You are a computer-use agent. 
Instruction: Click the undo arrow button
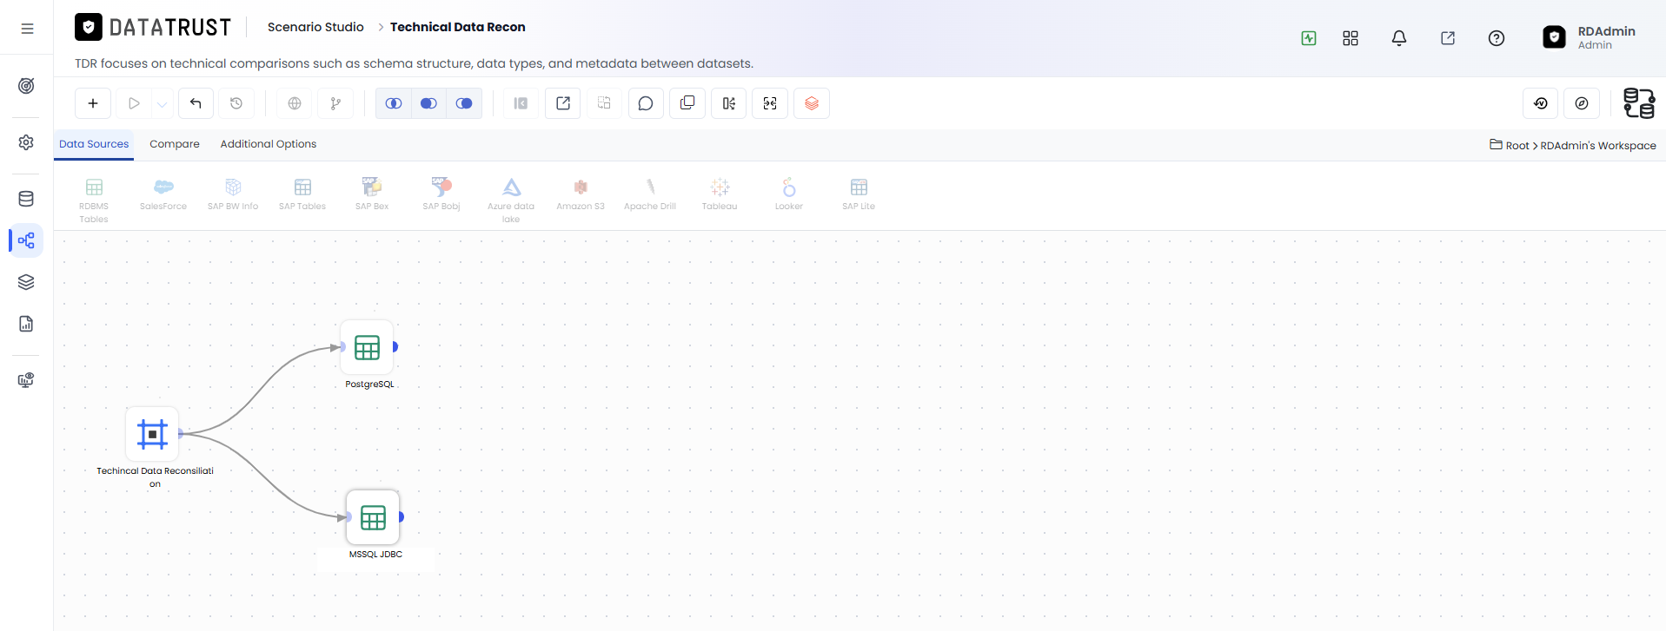coord(196,103)
